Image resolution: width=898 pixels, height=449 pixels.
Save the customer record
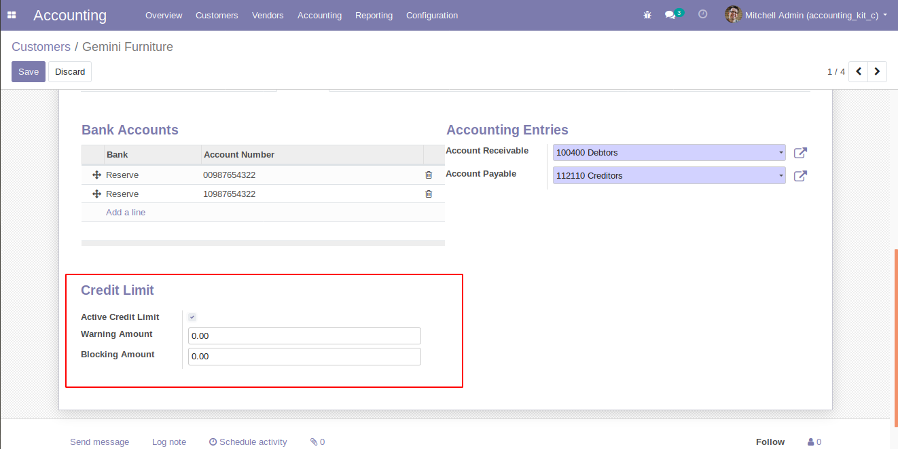coord(29,71)
